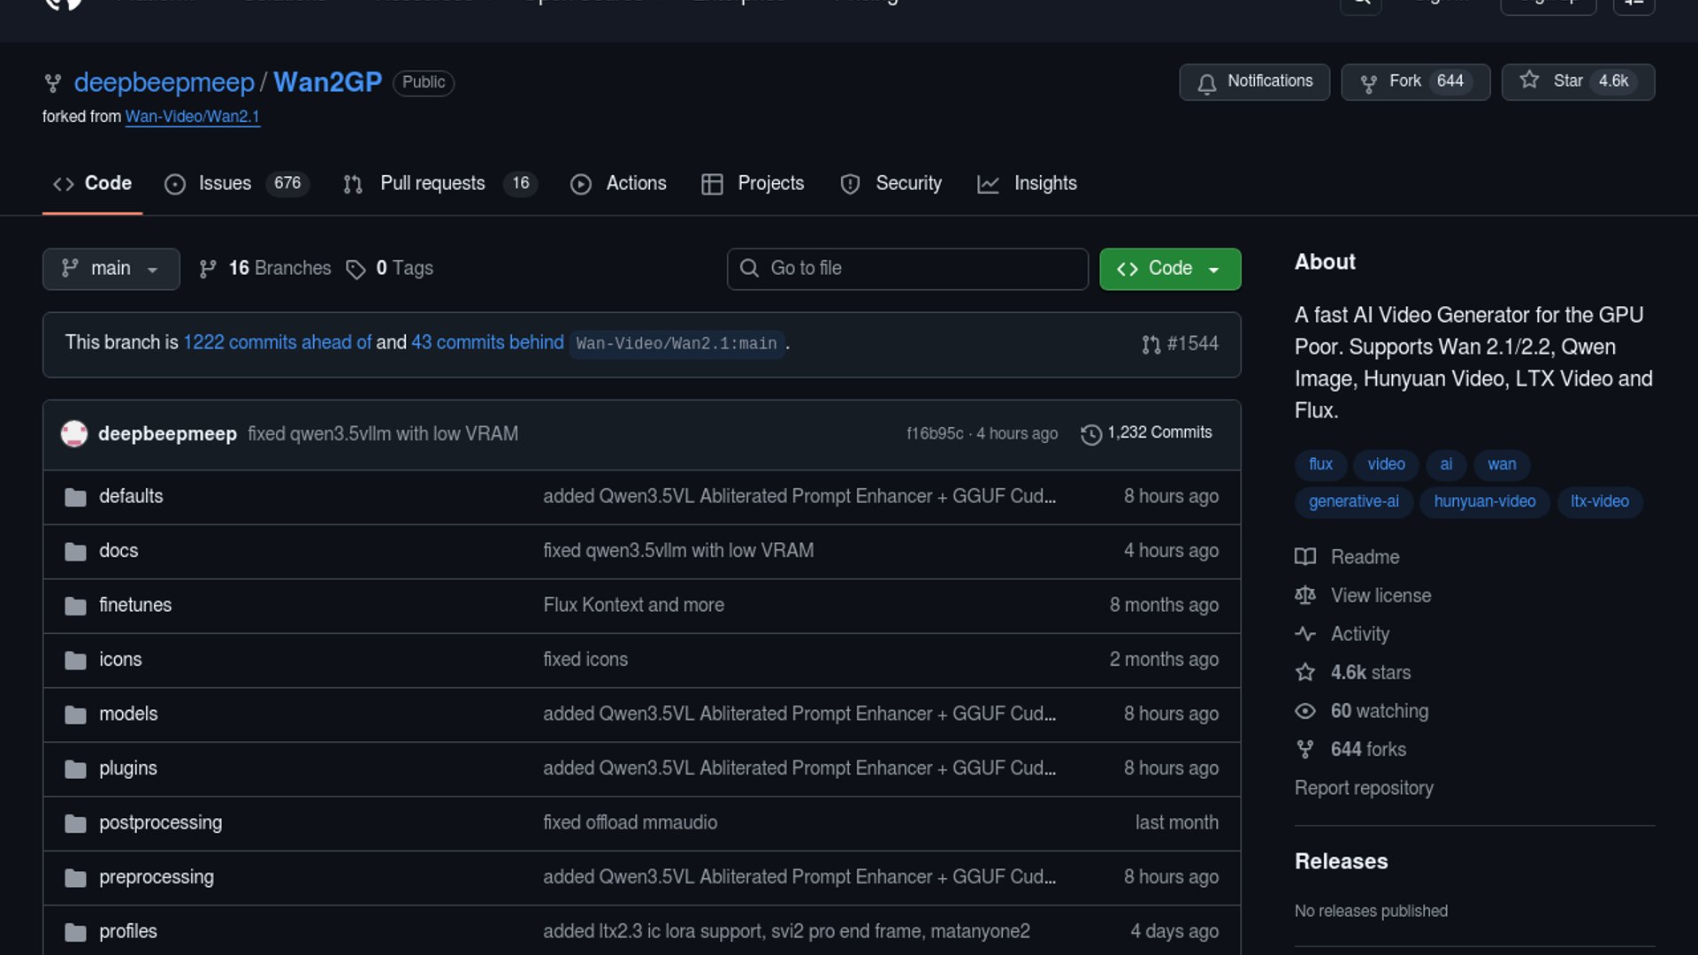The width and height of the screenshot is (1698, 955).
Task: Select the hunyuan-video topic tag
Action: click(1484, 501)
